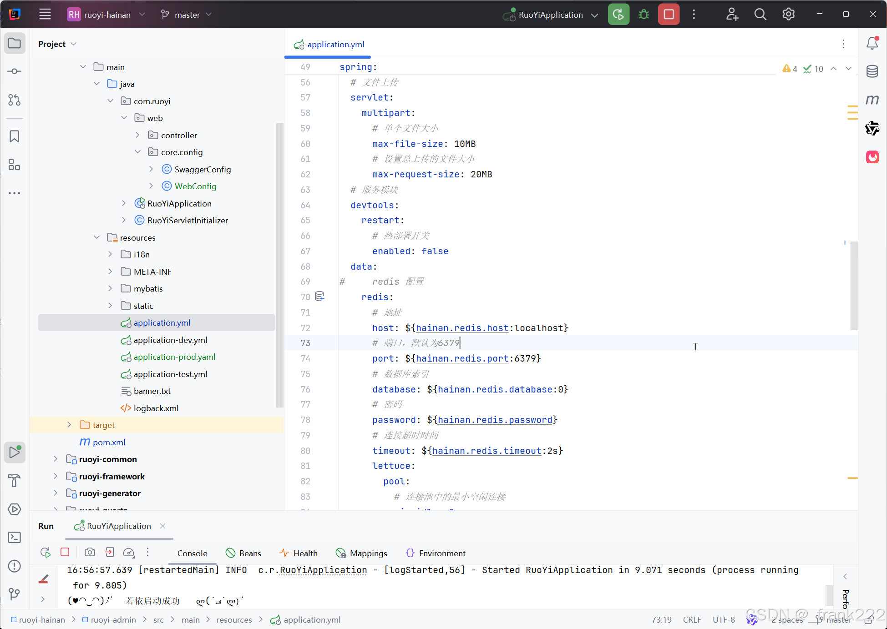Click the UTF-8 encoding status widget
The image size is (887, 629).
coord(724,619)
